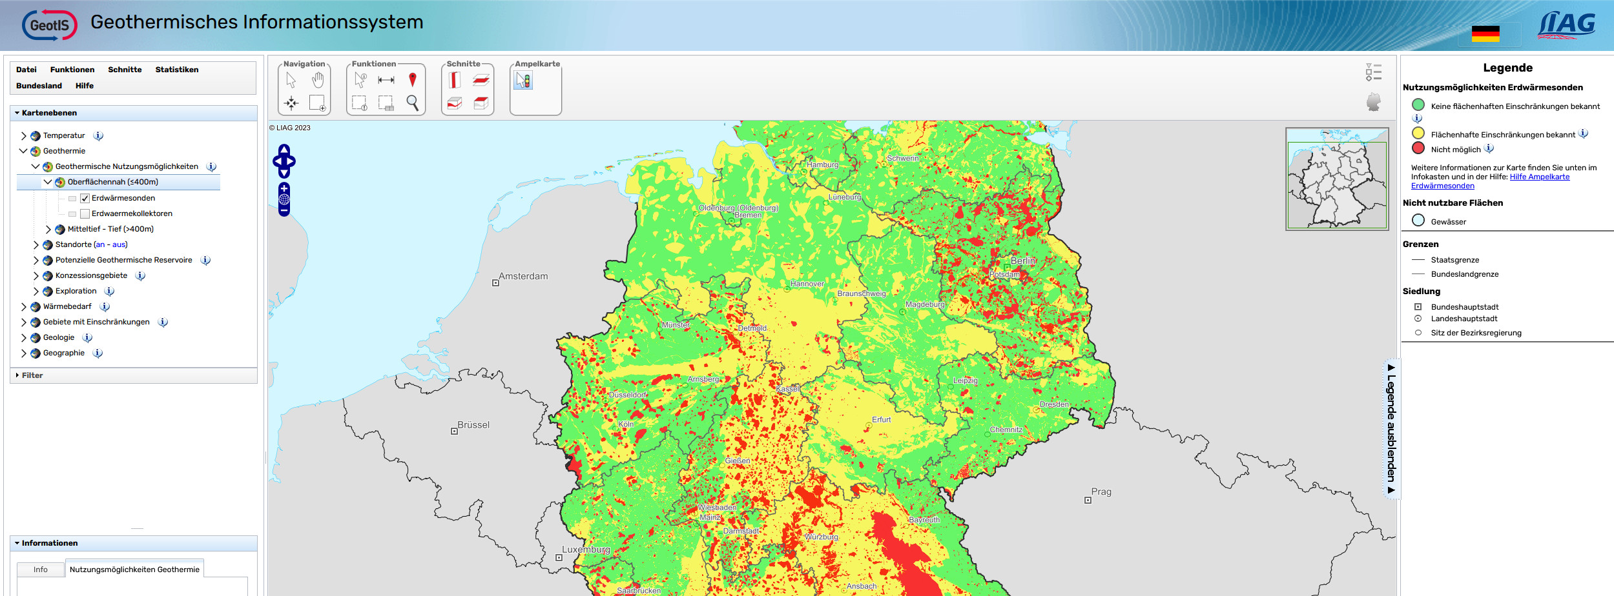Screen dimensions: 1614x596
Task: Collapse the Oberflächennah (≤400m) tree node
Action: 48,182
